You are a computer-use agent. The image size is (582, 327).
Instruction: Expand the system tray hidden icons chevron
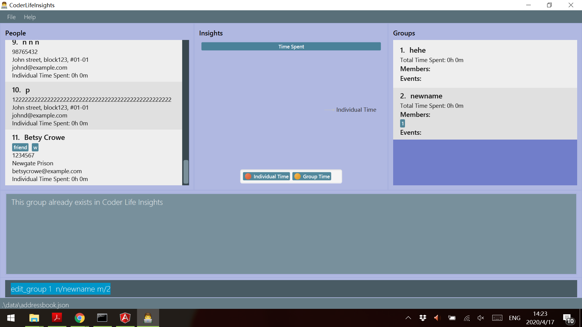408,318
